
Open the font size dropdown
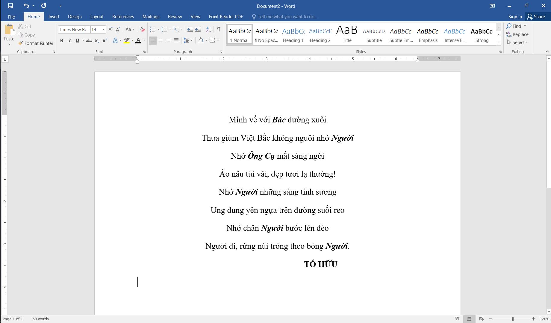pyautogui.click(x=104, y=29)
